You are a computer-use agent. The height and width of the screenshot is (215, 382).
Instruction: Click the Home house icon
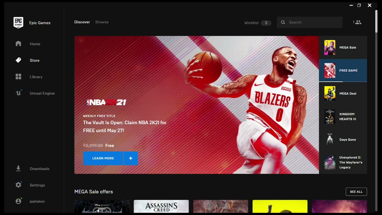pos(19,44)
